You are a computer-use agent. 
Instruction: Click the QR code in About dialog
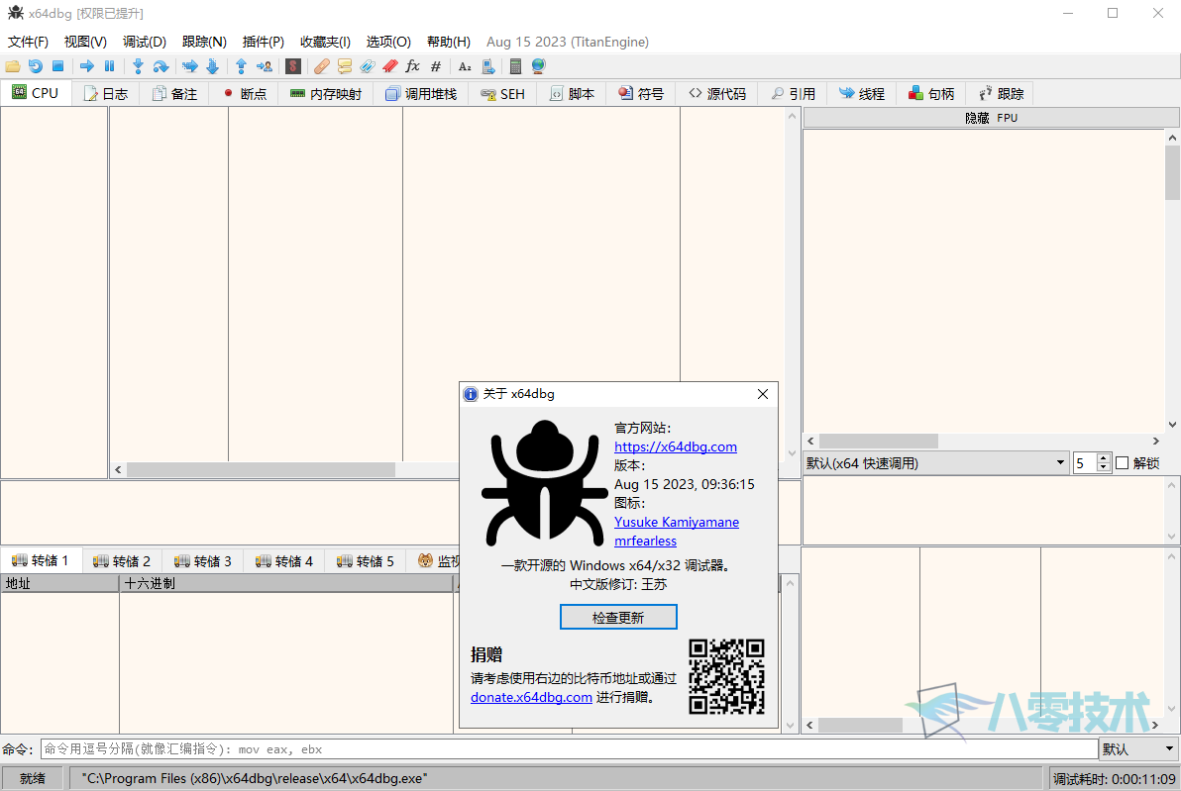727,676
